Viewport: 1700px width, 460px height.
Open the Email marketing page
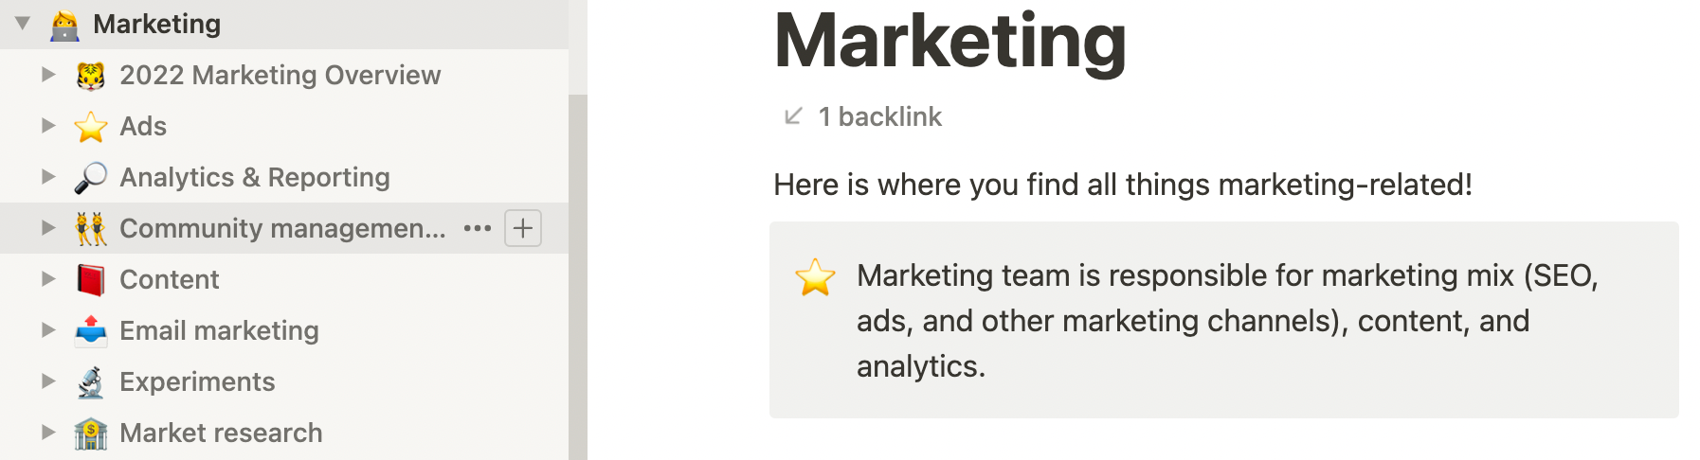pyautogui.click(x=220, y=330)
